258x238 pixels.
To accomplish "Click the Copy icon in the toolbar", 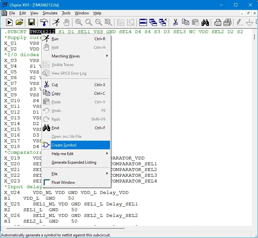I will click(x=185, y=22).
